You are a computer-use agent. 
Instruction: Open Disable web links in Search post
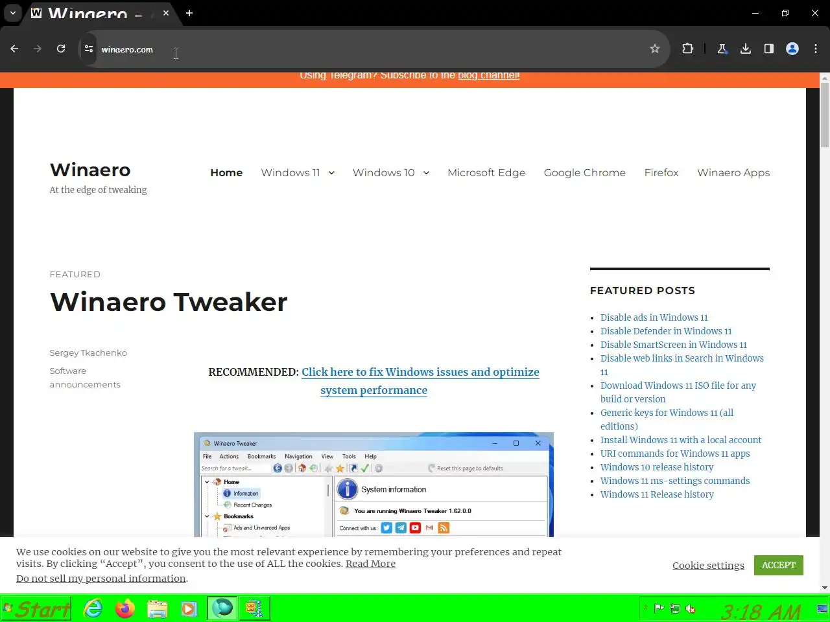(x=682, y=365)
